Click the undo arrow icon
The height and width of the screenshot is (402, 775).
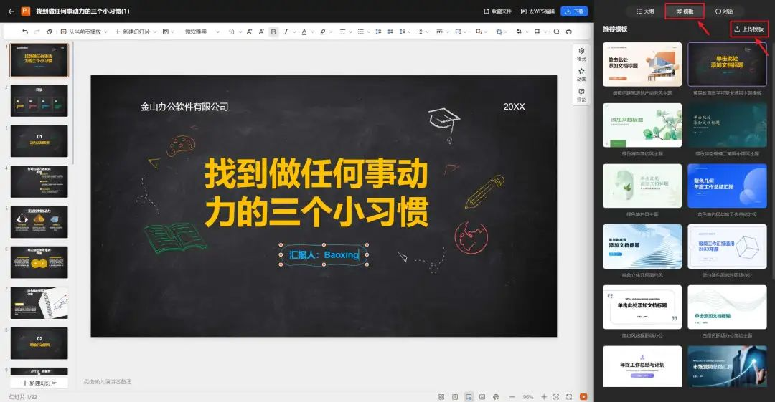25,32
